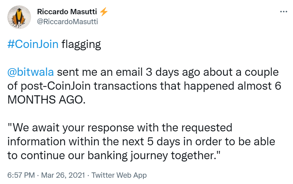Click the lightning bolt emoji beside the name
293x184 pixels.
pyautogui.click(x=104, y=12)
